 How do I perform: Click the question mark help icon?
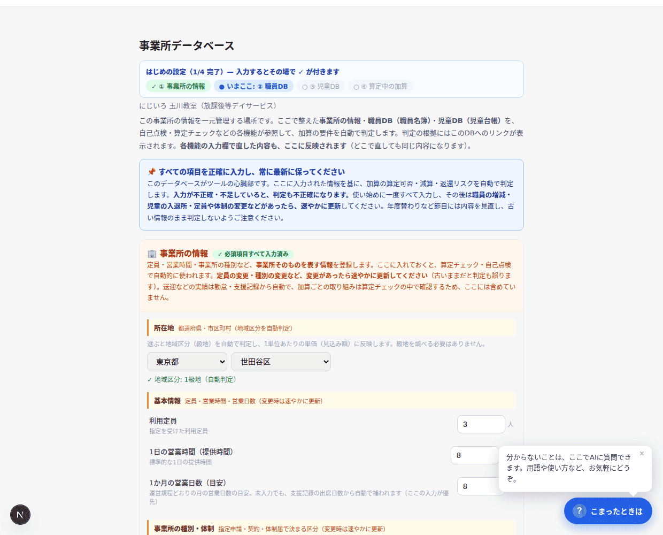pos(579,511)
